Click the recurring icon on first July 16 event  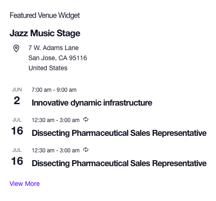tap(86, 119)
